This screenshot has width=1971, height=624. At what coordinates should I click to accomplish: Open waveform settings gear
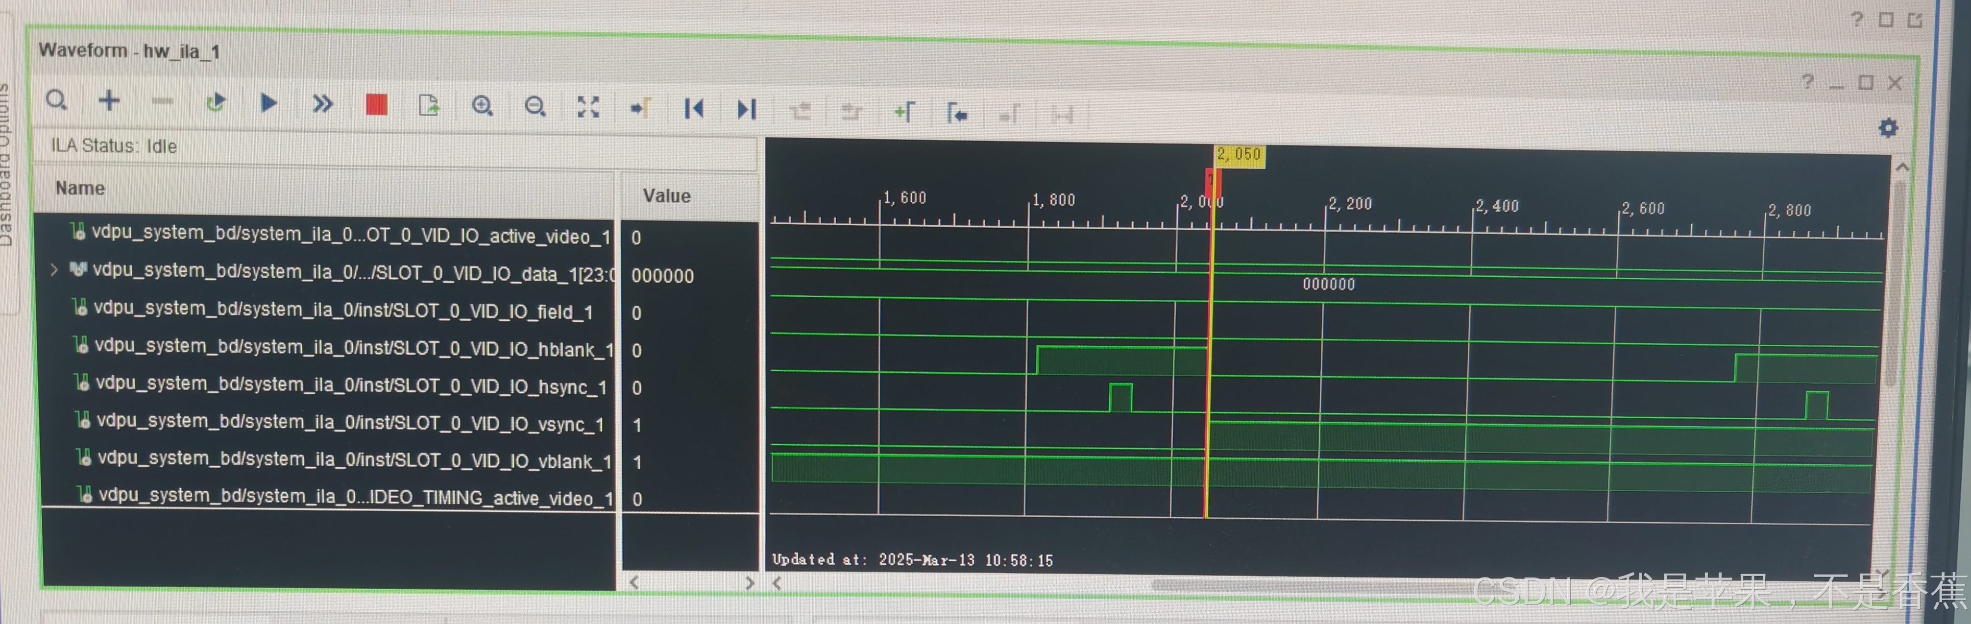click(x=1888, y=128)
